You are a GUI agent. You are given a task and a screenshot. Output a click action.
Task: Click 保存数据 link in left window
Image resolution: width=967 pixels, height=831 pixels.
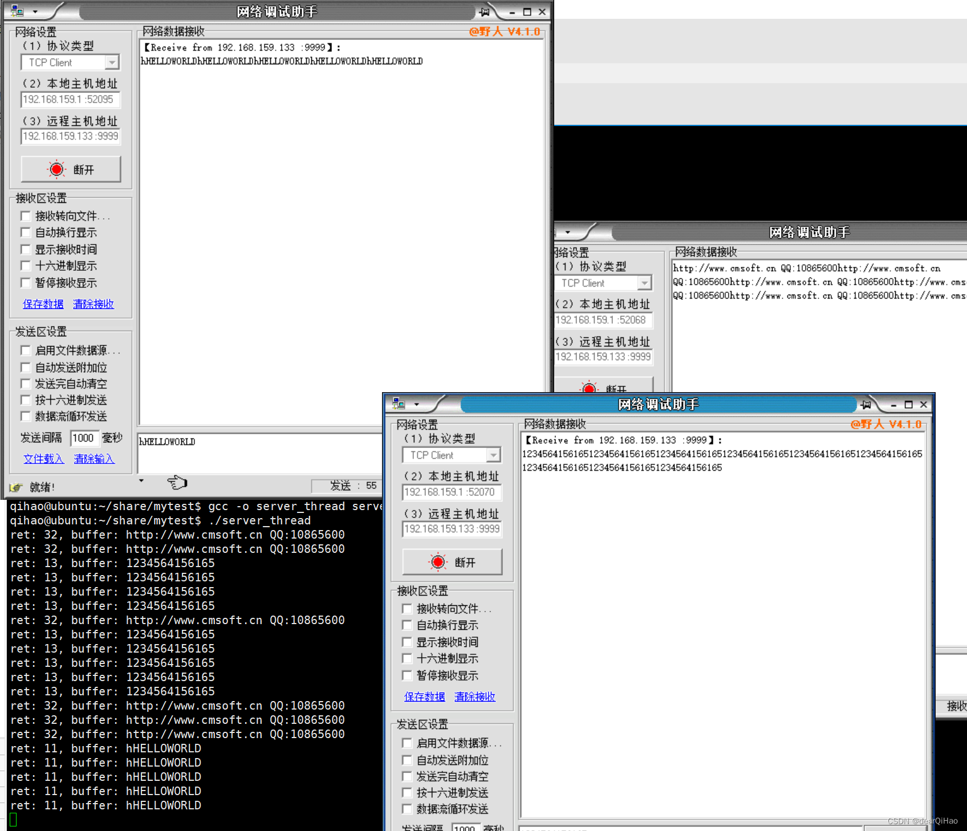[x=43, y=304]
